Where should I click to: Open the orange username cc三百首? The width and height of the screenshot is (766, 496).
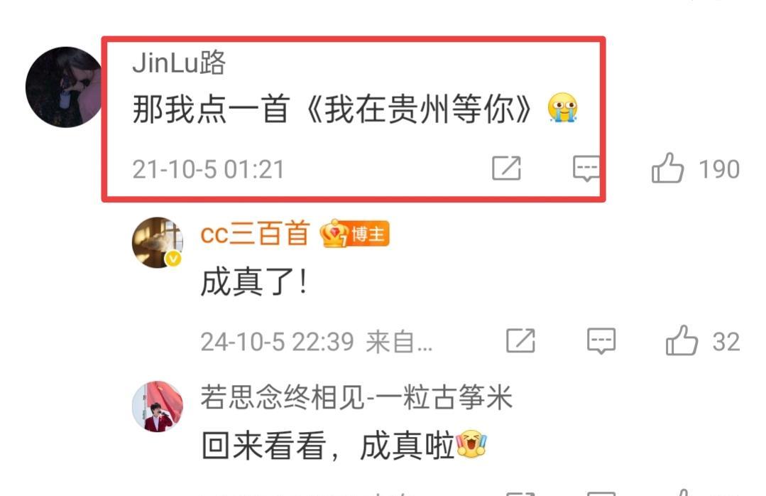click(x=255, y=233)
